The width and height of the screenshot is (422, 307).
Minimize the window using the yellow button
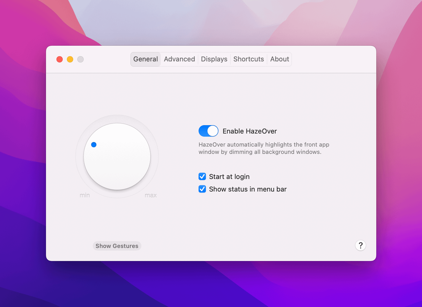[x=70, y=59]
